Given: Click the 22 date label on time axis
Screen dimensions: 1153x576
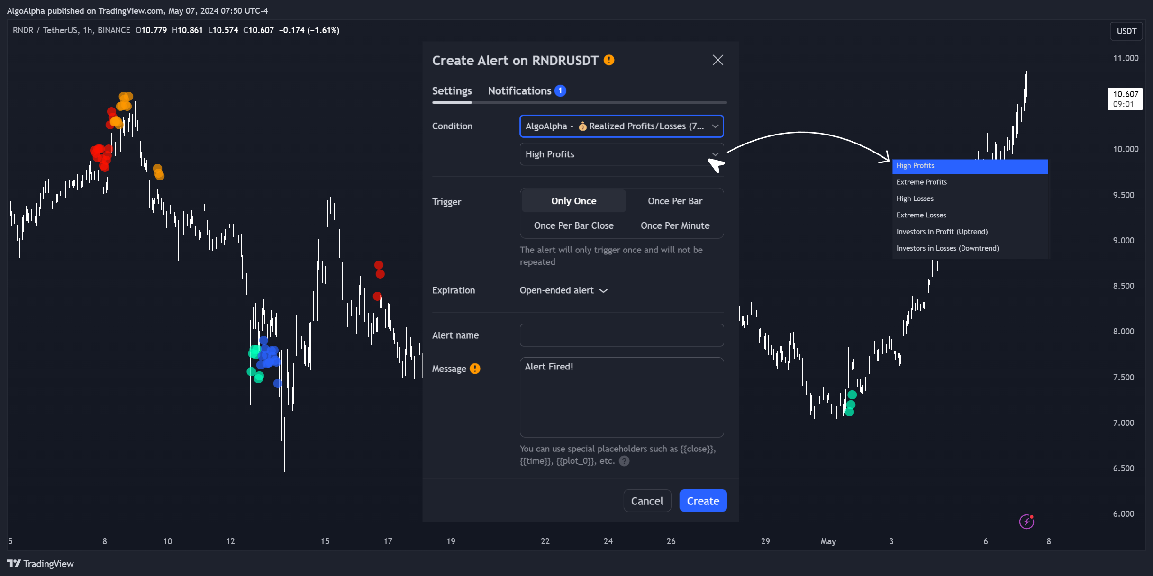Looking at the screenshot, I should (545, 541).
